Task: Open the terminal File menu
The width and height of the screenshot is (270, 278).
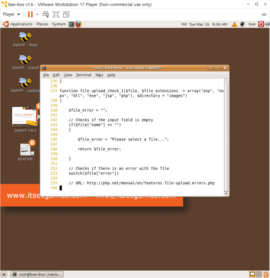Action: pos(46,75)
